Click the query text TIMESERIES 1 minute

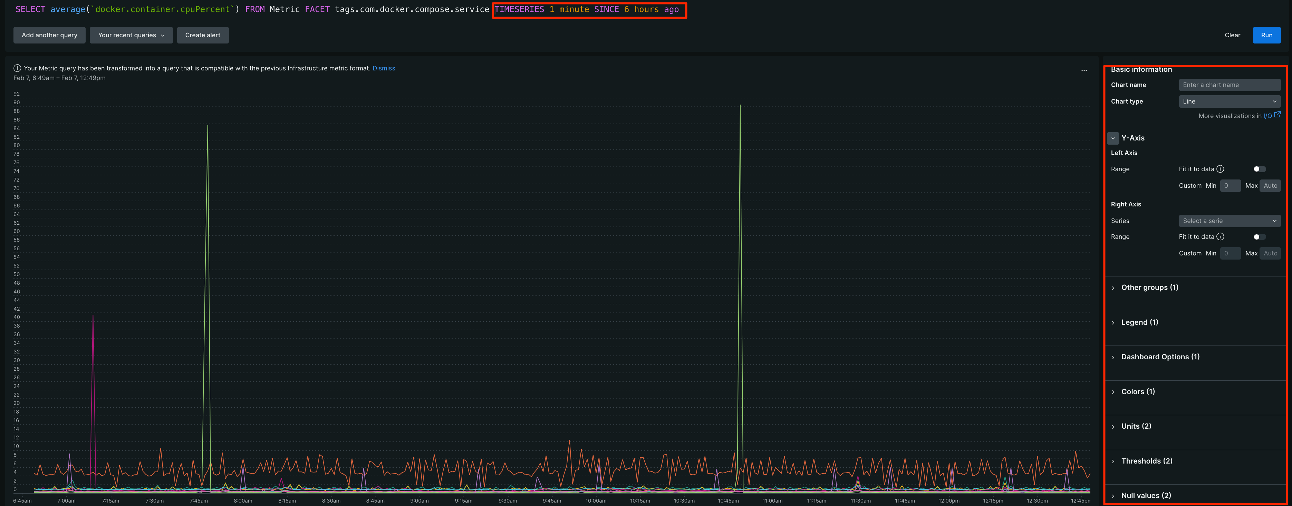point(542,9)
